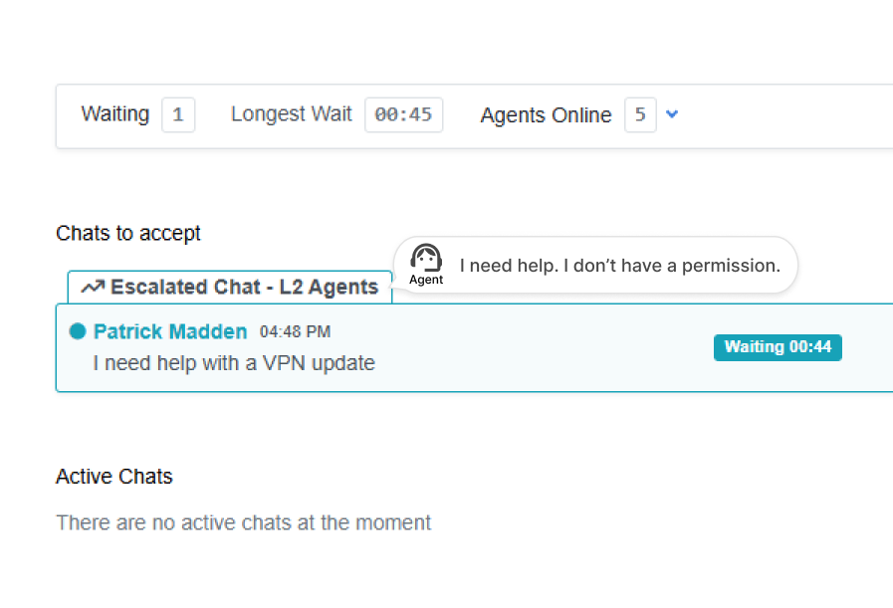Click the Active Chats heading
Viewport: 893px width, 608px height.
pyautogui.click(x=114, y=477)
